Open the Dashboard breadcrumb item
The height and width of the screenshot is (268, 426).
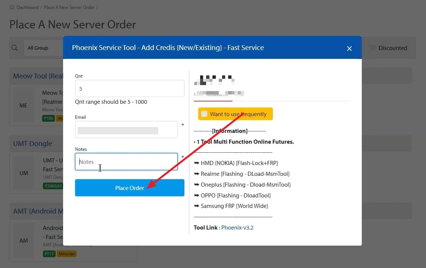27,7
